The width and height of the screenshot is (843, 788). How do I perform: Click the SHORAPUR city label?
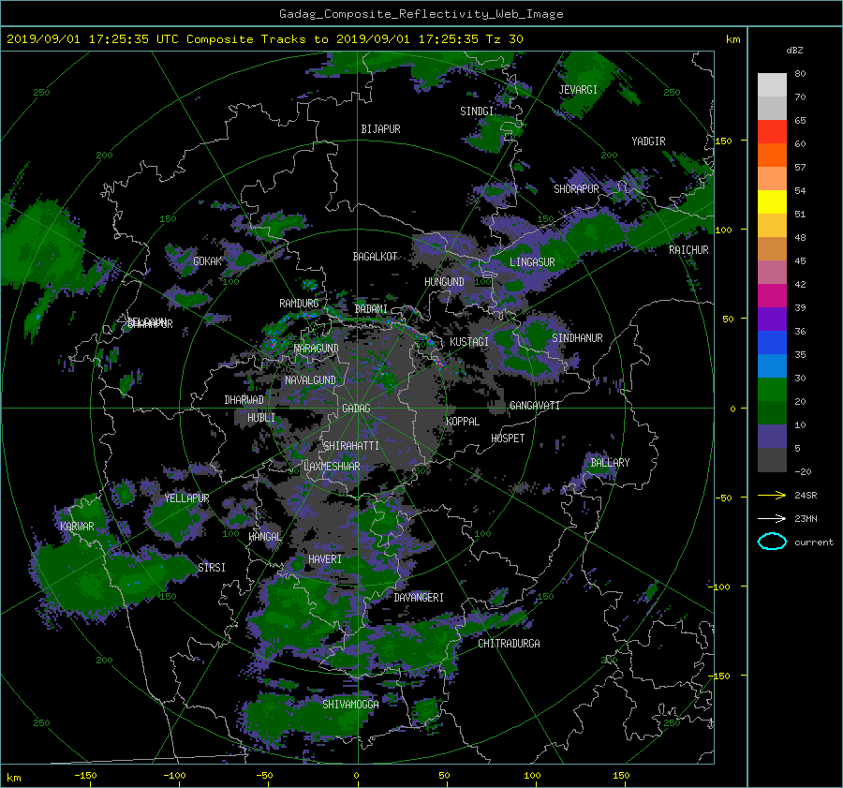pyautogui.click(x=576, y=189)
